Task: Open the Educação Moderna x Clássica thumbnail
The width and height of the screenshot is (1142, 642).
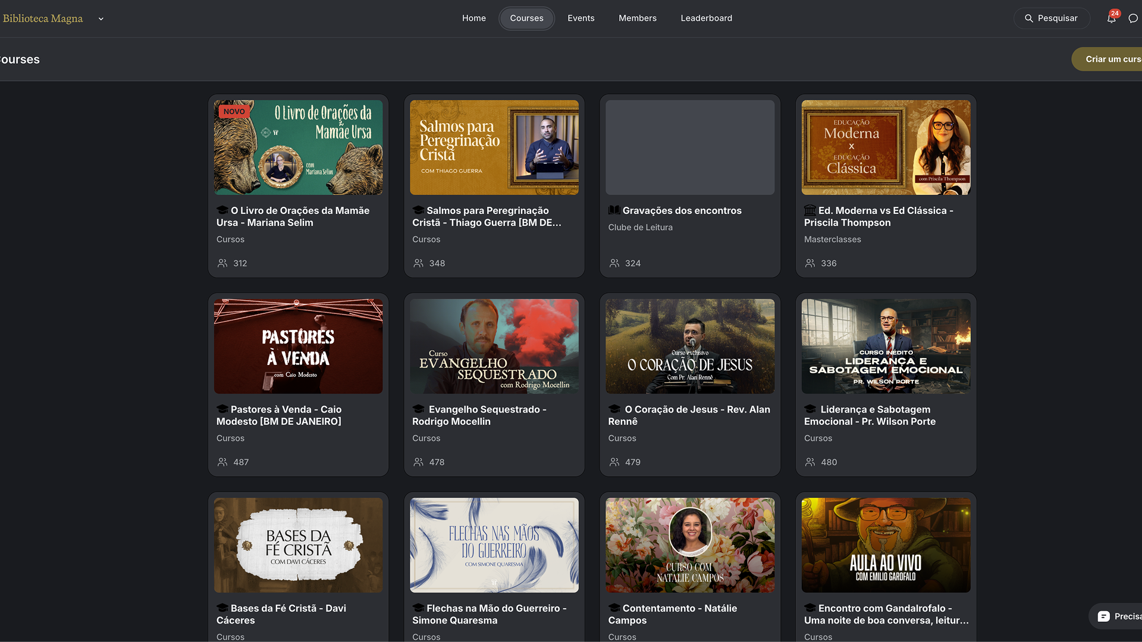Action: (886, 147)
